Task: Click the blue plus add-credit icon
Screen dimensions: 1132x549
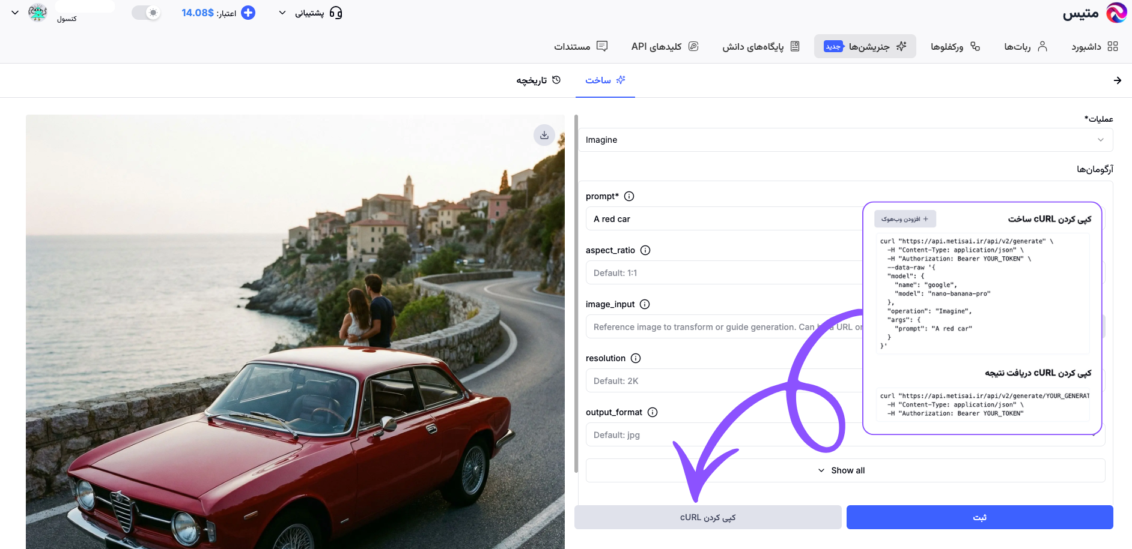Action: point(248,13)
